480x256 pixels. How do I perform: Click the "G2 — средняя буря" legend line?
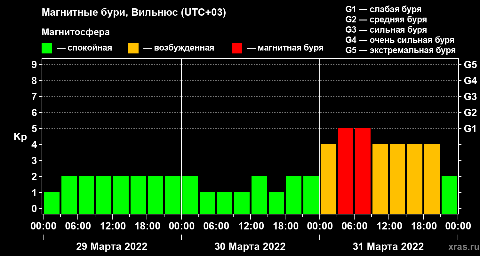point(386,20)
